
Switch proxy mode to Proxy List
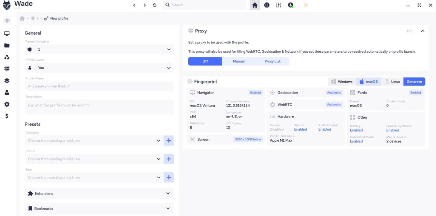coord(272,61)
